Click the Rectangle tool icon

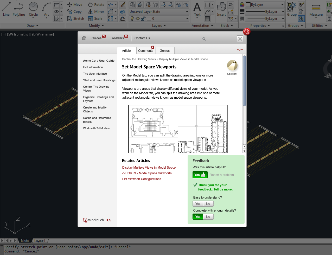click(x=56, y=5)
